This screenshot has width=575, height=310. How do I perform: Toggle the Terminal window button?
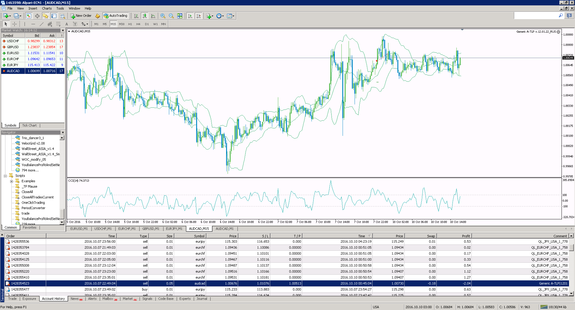point(54,16)
